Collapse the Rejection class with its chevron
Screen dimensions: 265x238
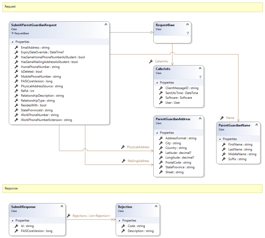pyautogui.click(x=156, y=206)
